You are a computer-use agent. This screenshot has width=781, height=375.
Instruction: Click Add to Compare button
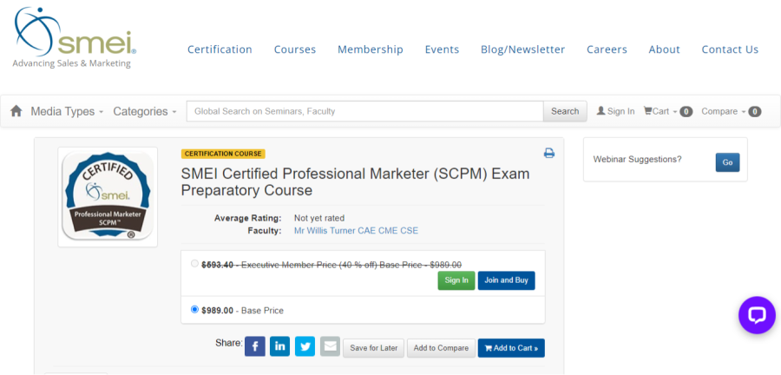[441, 347]
